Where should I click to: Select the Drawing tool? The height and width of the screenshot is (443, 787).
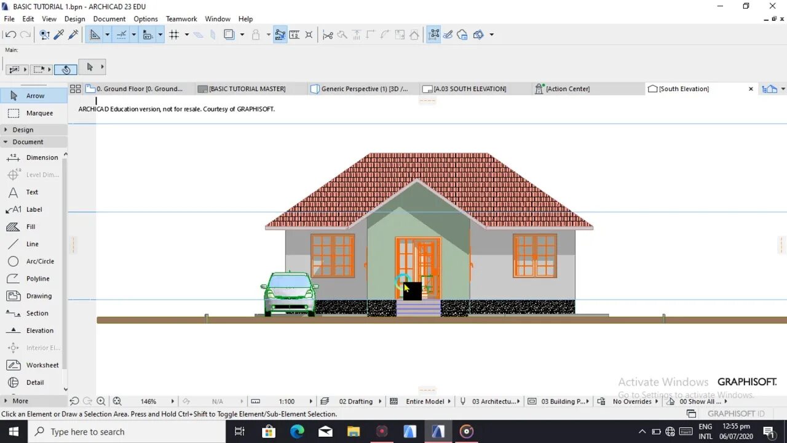coord(32,296)
